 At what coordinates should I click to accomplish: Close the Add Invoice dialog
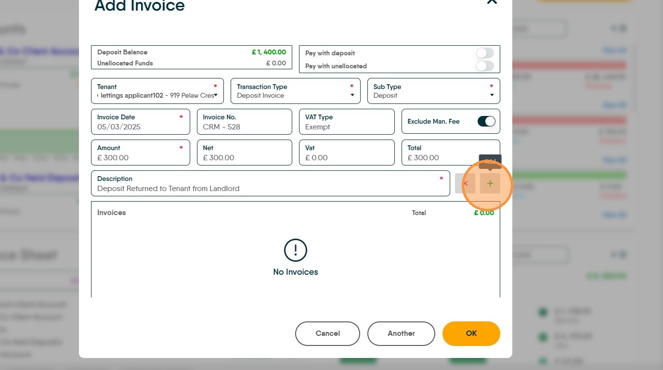pyautogui.click(x=492, y=1)
